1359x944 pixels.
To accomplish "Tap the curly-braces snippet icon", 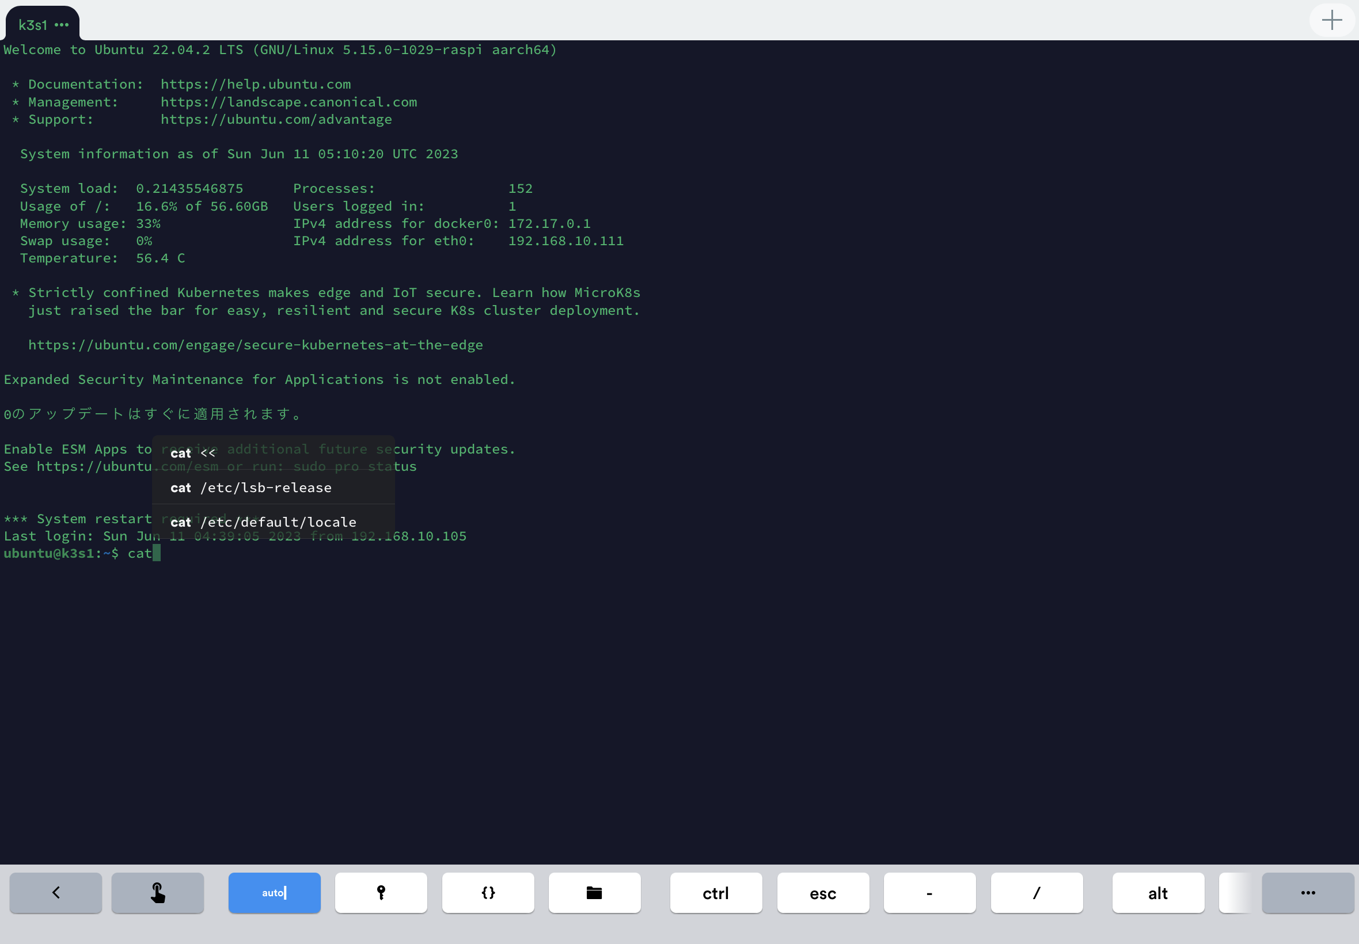I will [x=487, y=893].
